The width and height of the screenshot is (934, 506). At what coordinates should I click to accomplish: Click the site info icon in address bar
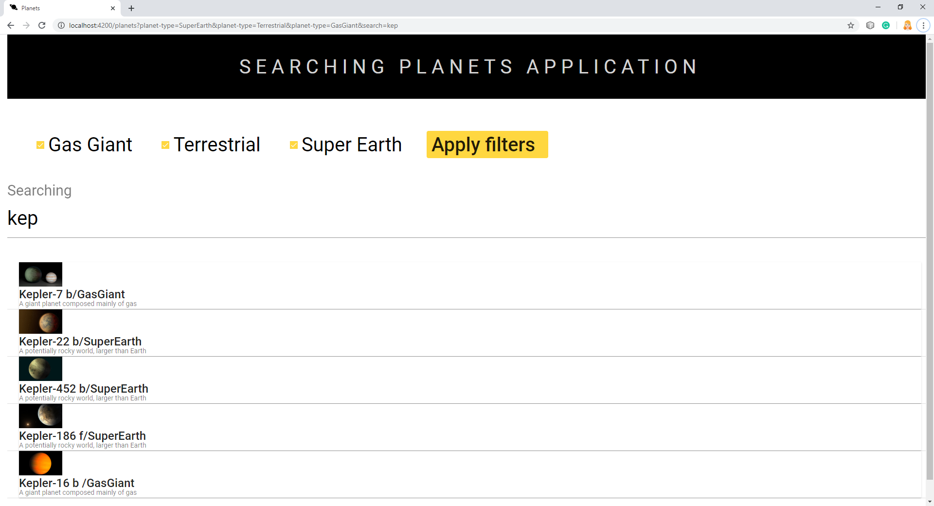click(x=61, y=25)
